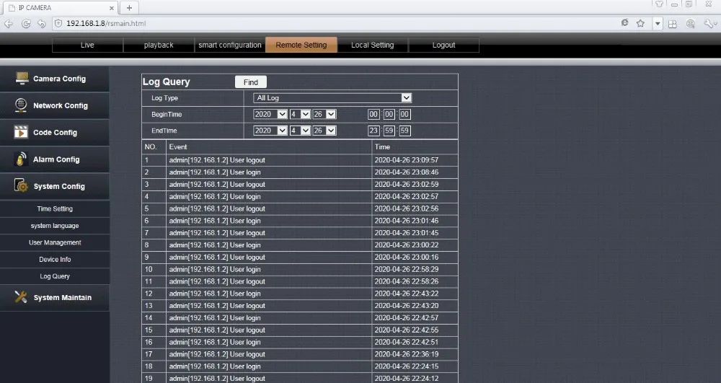Click the System Config gear icon
The width and height of the screenshot is (721, 383).
(21, 185)
